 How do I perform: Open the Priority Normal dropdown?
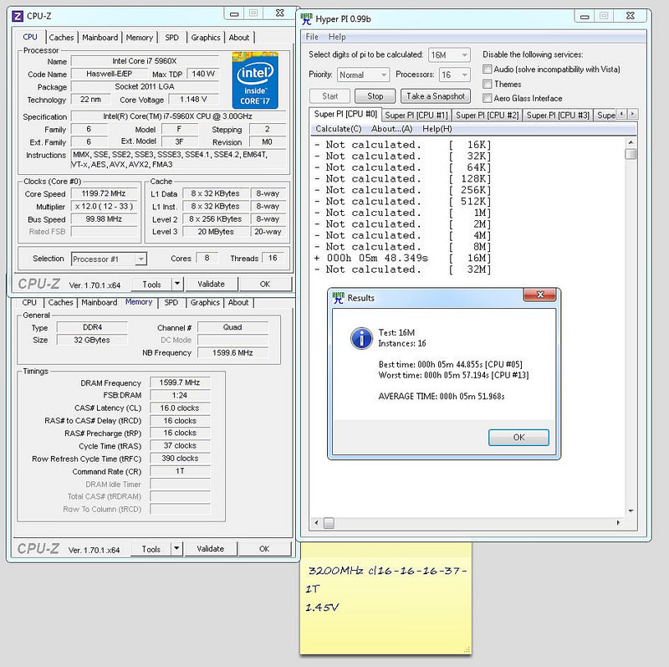point(364,74)
